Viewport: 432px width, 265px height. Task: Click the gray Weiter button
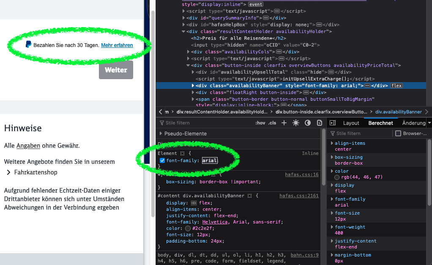(x=116, y=70)
